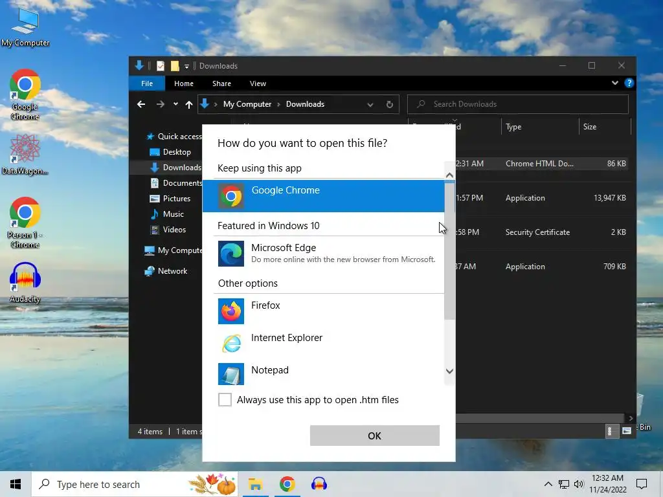Click the taskbar search box

coord(135,484)
